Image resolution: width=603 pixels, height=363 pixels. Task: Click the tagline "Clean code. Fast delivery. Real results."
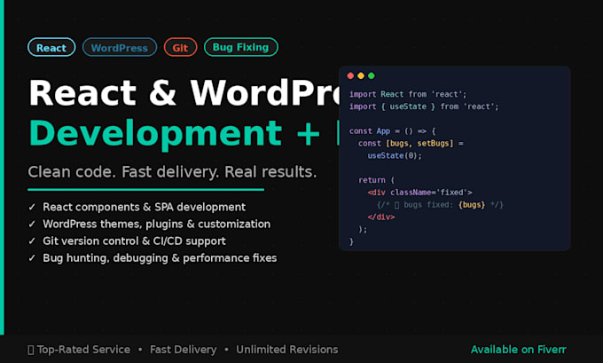[x=172, y=171]
